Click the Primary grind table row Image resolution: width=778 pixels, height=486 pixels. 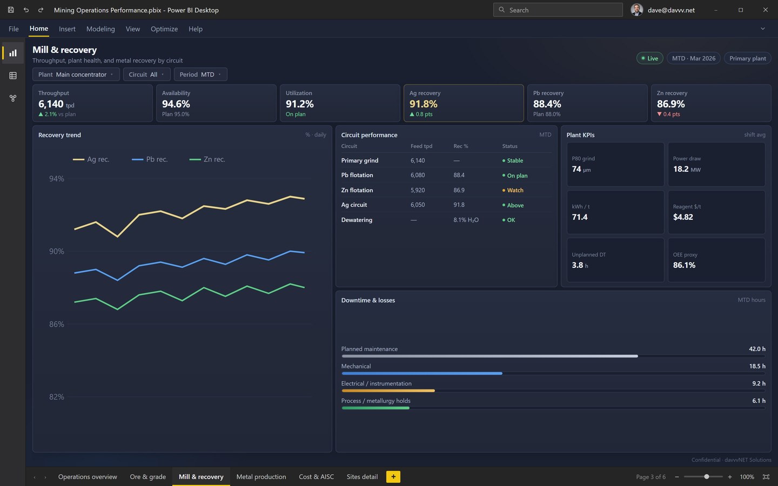pos(446,160)
